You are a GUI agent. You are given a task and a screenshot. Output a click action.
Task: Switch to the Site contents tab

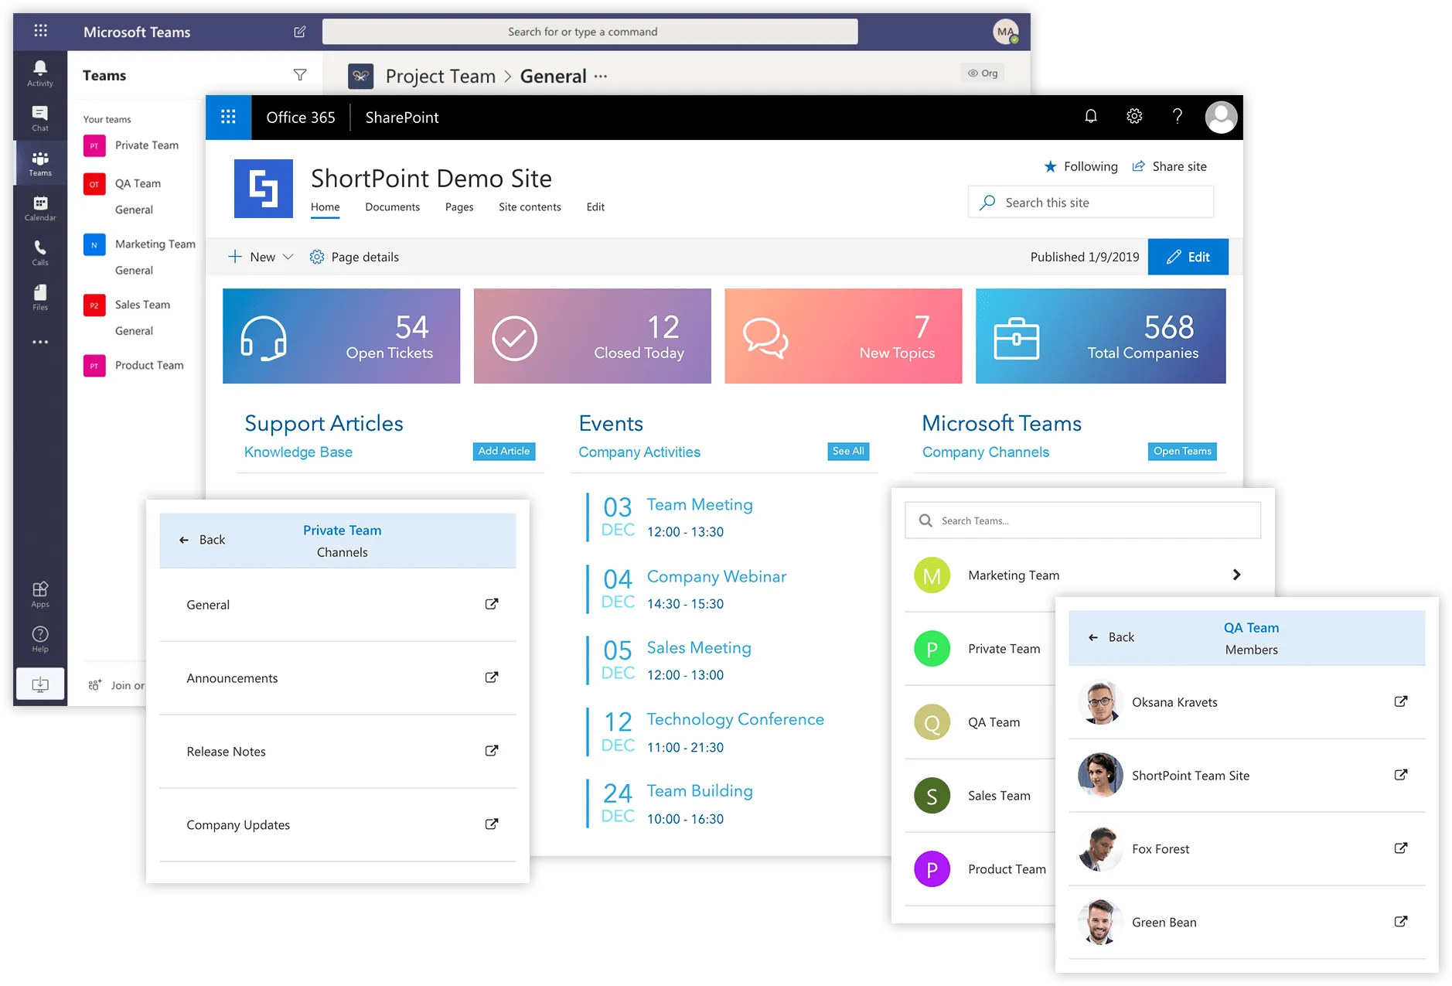point(530,206)
